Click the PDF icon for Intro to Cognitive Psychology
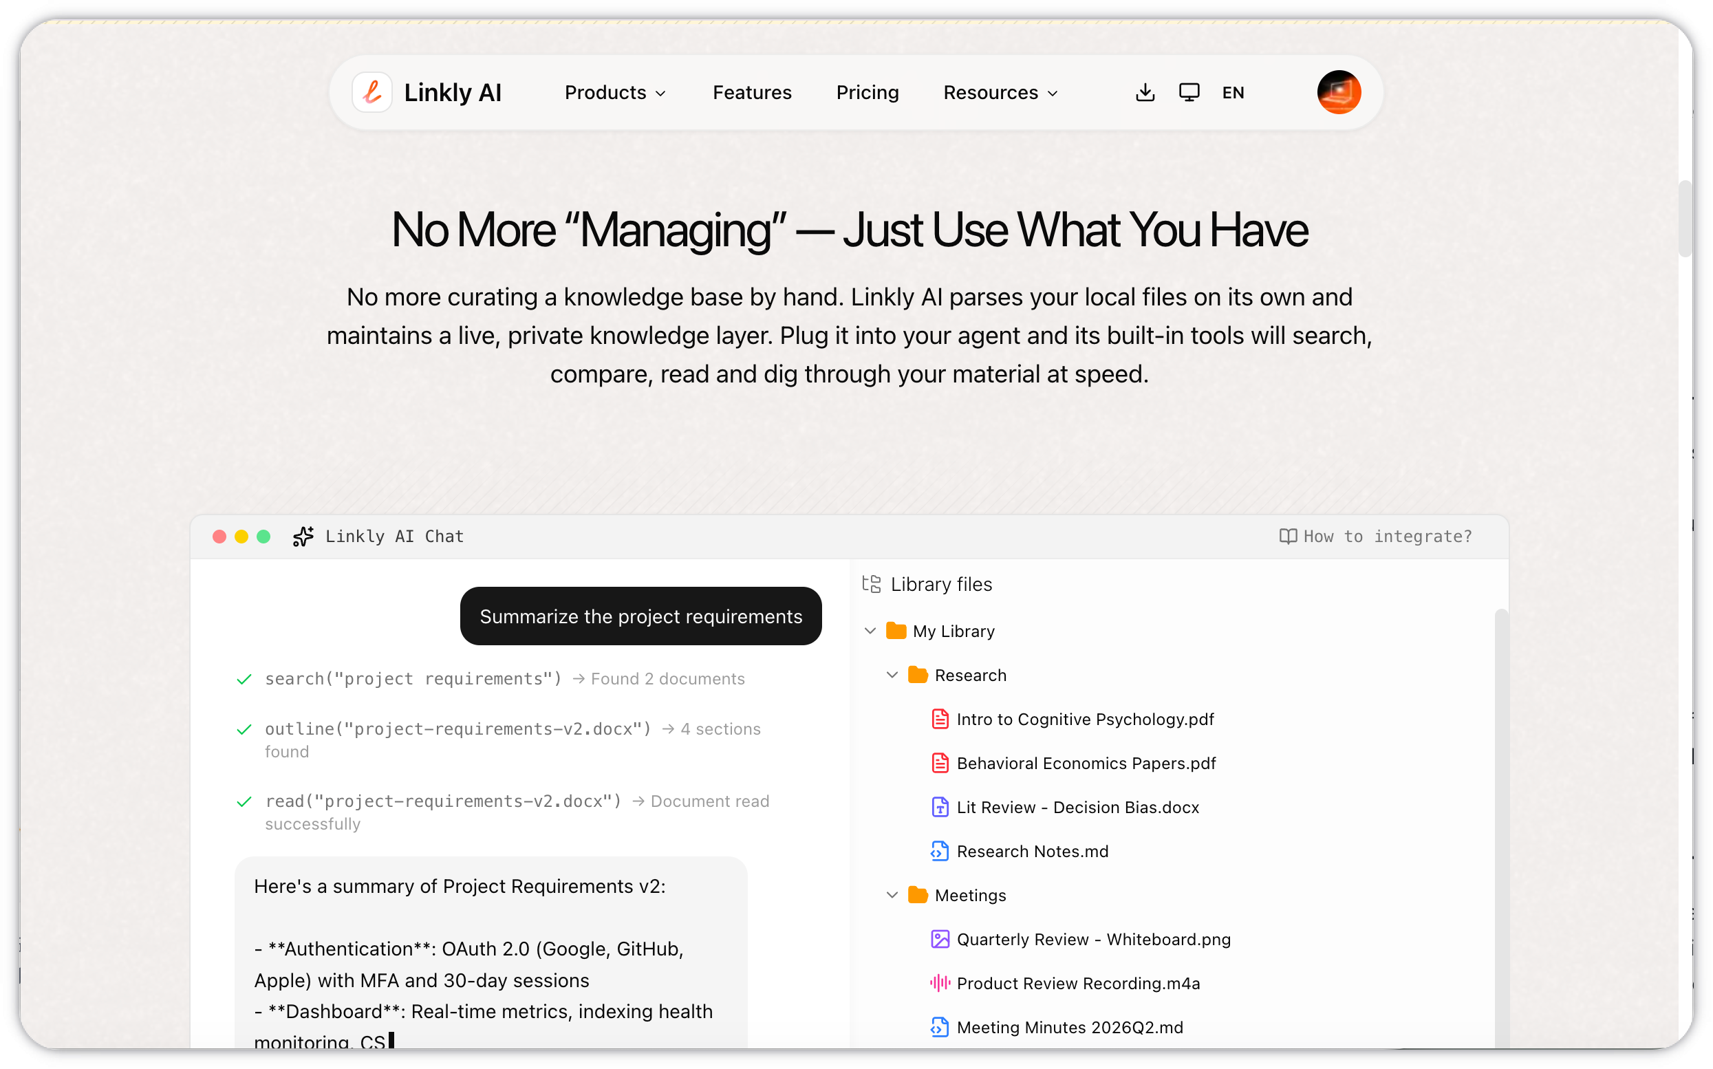The image size is (1713, 1069). pyautogui.click(x=940, y=719)
